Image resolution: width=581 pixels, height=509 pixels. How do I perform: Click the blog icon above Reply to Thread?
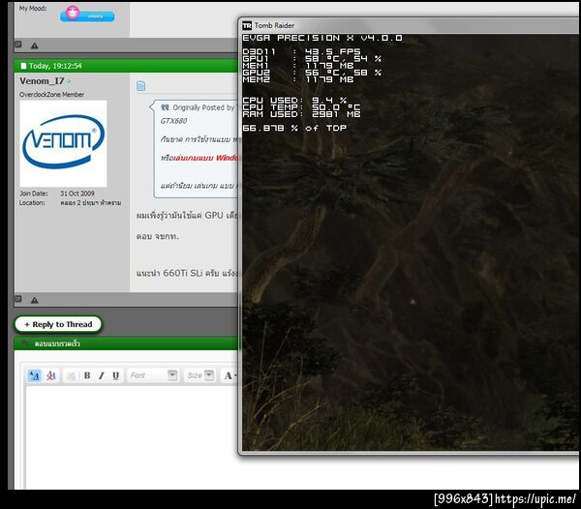click(18, 299)
